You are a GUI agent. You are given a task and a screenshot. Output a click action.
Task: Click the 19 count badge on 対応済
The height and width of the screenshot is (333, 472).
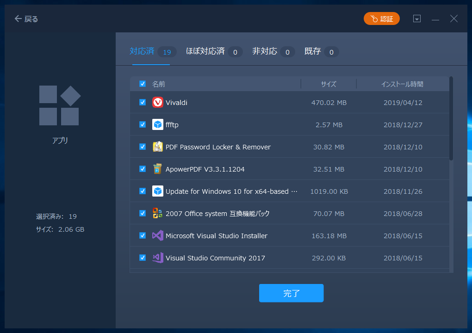coord(167,52)
